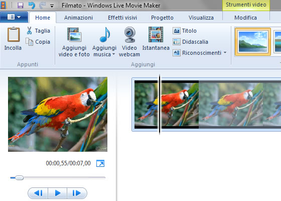Screen dimensions: 281x201
Task: Select the first AutoMovie theme thumbnail
Action: [253, 42]
